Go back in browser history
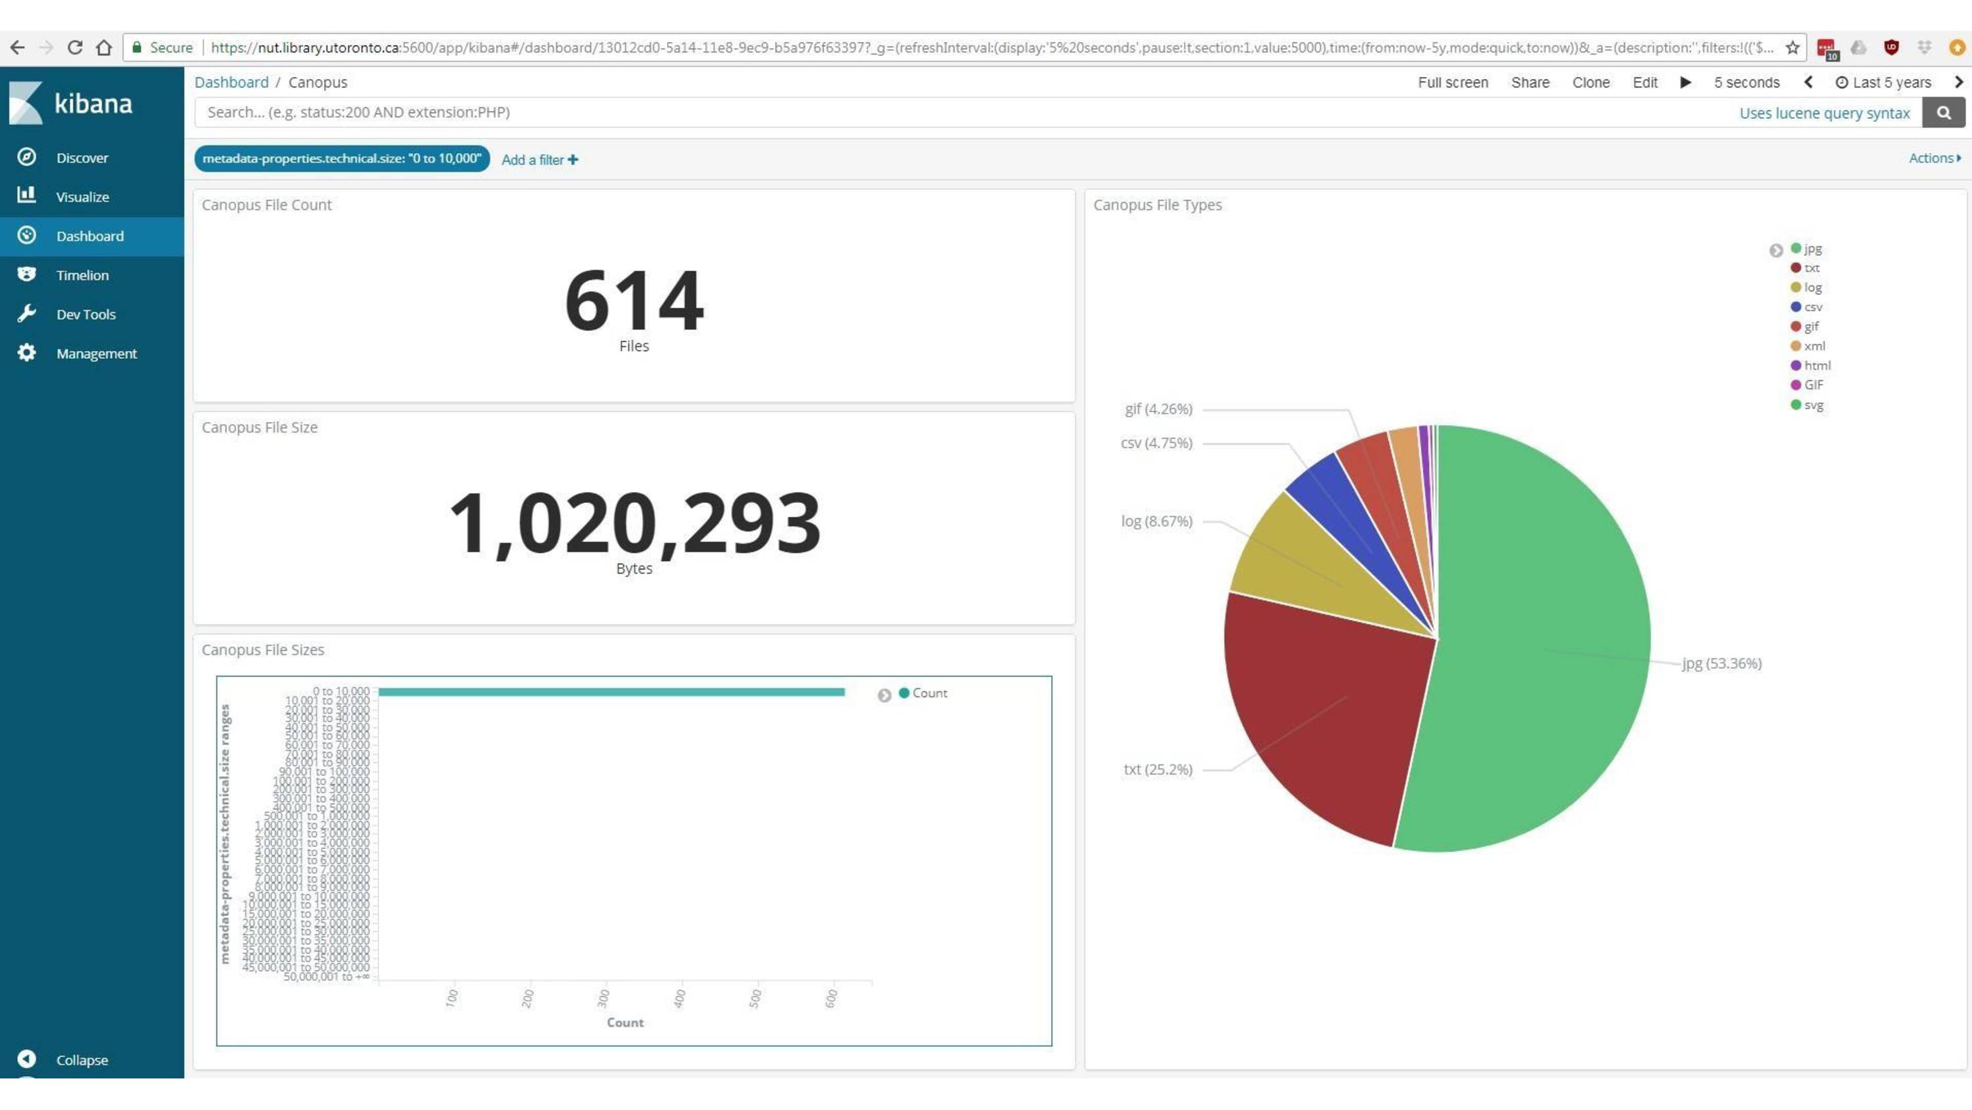The height and width of the screenshot is (1110, 1972). 18,47
